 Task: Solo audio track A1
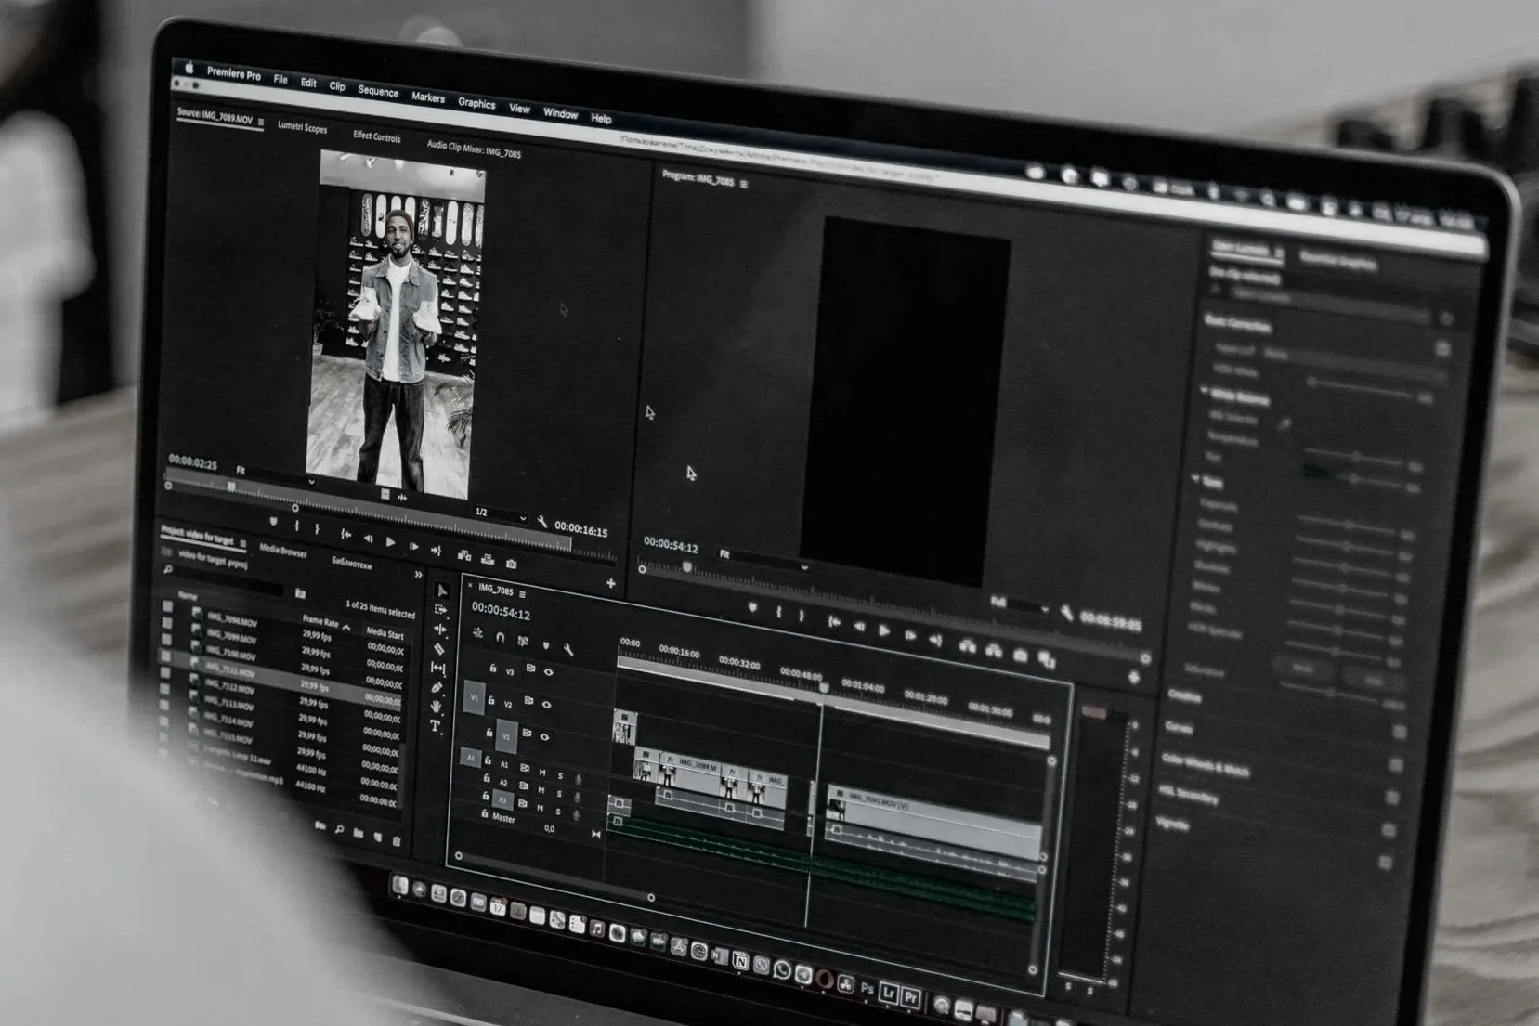[x=560, y=776]
